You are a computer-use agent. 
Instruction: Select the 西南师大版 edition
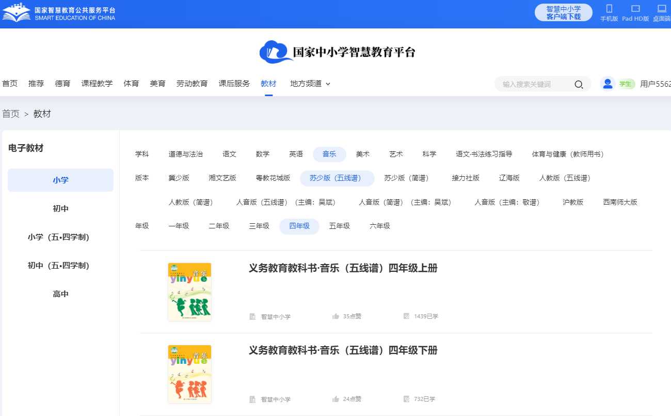[x=620, y=202]
